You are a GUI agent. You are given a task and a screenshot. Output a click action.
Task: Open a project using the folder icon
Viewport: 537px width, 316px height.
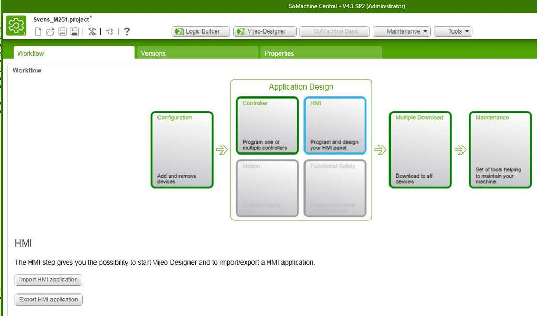50,31
